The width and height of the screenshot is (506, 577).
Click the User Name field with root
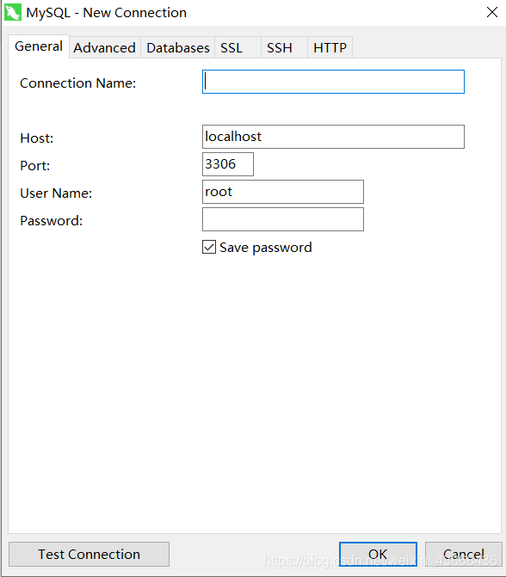tap(283, 192)
